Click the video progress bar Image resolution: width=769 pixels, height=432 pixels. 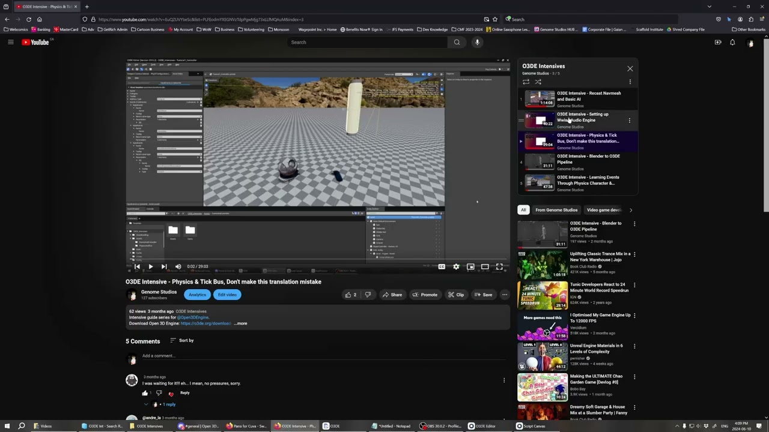click(x=317, y=259)
